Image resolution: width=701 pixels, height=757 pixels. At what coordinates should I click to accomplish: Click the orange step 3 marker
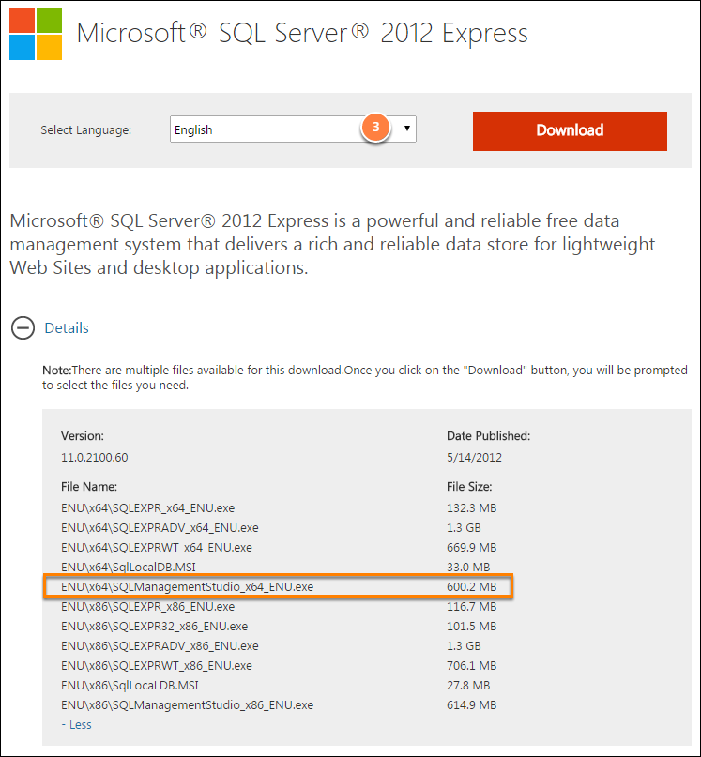tap(375, 128)
